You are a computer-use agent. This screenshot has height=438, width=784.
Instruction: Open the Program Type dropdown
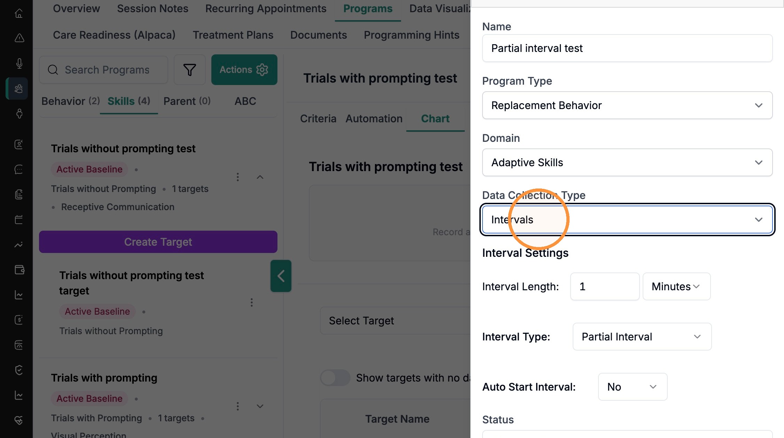(x=627, y=105)
